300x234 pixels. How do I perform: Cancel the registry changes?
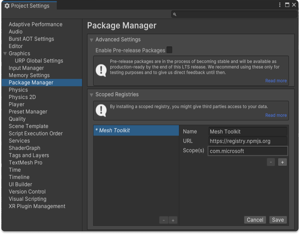255,220
